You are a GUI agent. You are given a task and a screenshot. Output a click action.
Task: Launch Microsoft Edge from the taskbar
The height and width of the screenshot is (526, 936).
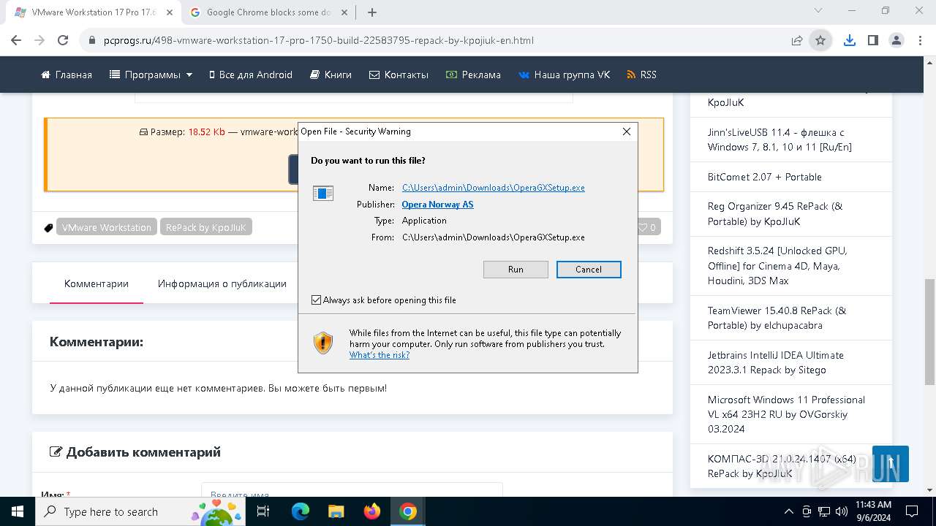[x=301, y=511]
